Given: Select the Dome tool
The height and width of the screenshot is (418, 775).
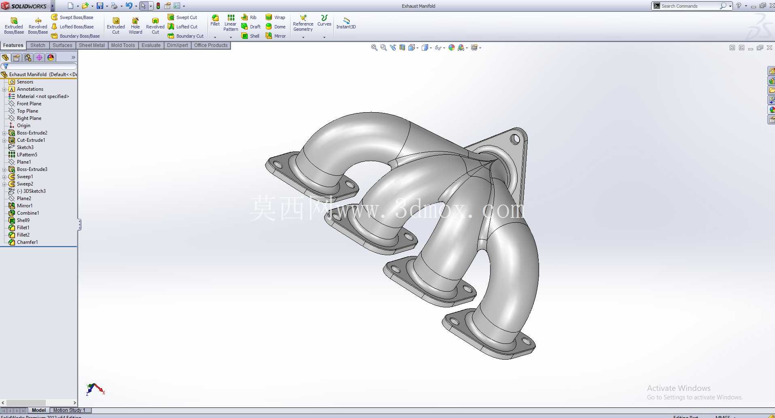Looking at the screenshot, I should click(x=275, y=27).
